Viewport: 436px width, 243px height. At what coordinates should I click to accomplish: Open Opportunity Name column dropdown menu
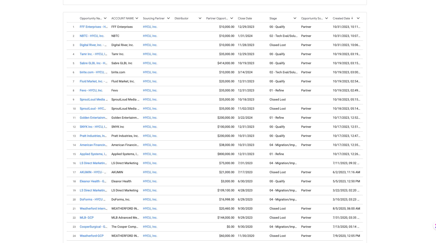(105, 18)
